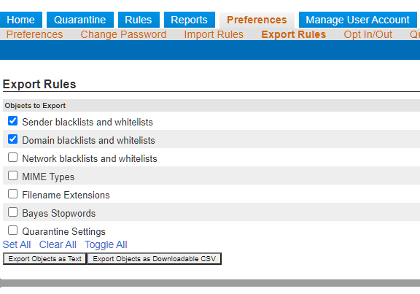Uncheck Domain blacklists and whitelists checkbox
Image resolution: width=420 pixels, height=294 pixels.
[12, 139]
